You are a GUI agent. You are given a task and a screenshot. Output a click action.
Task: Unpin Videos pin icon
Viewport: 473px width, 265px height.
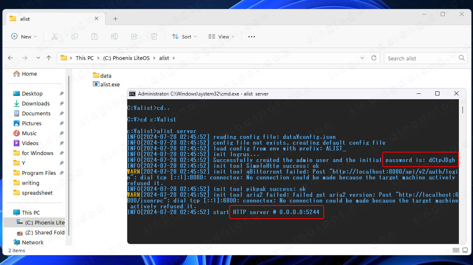pos(61,143)
